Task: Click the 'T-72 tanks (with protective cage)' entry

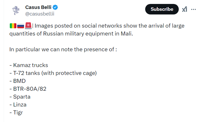Action: click(53, 73)
